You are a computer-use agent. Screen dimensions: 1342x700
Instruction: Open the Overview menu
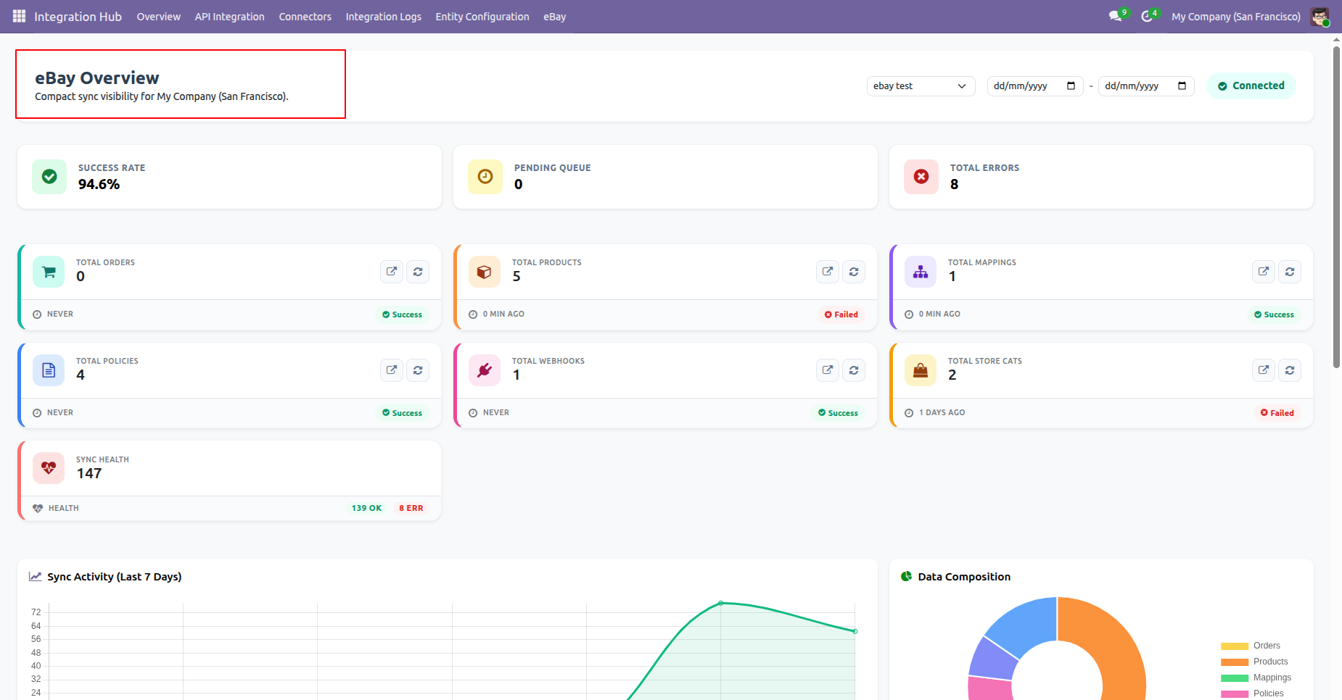(x=159, y=17)
